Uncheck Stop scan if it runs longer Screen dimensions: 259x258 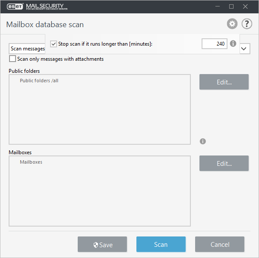point(54,44)
